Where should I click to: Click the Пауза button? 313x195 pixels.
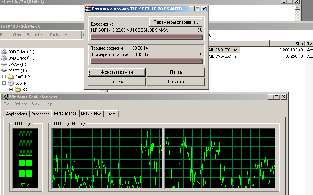[x=176, y=72]
